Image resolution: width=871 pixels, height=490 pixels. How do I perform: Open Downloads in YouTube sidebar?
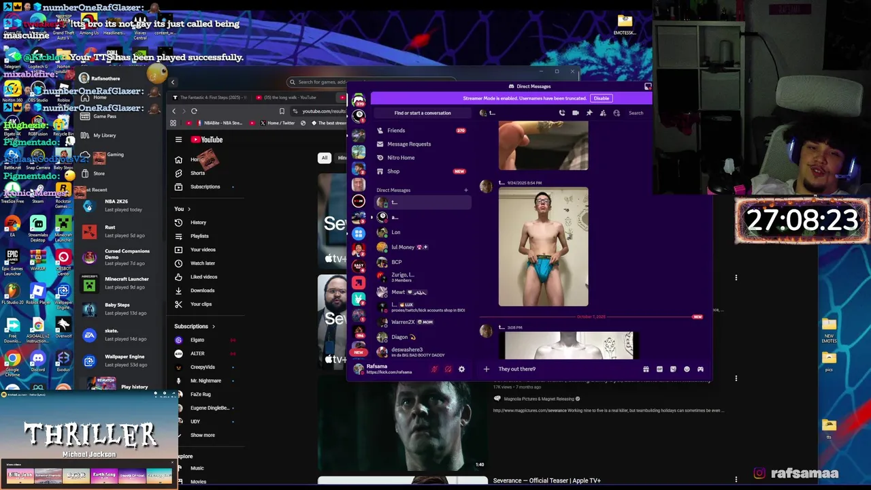click(202, 291)
